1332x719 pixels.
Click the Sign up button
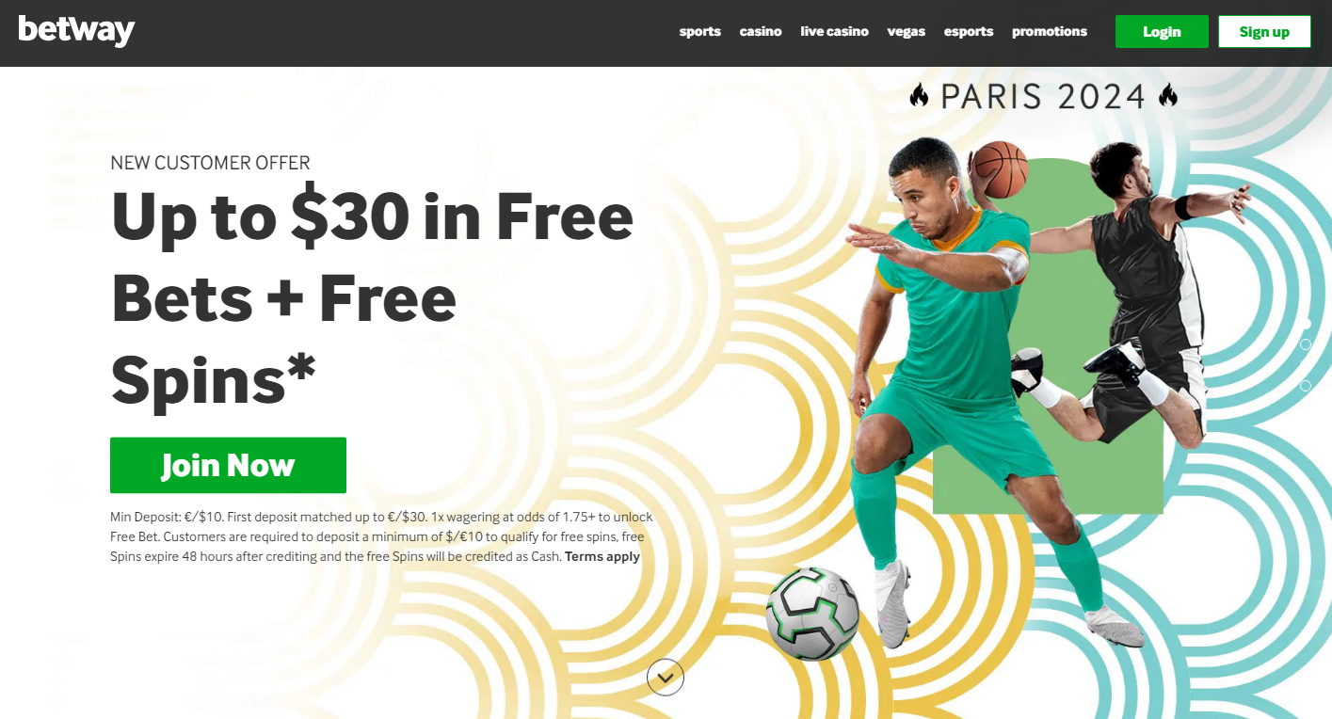tap(1264, 31)
